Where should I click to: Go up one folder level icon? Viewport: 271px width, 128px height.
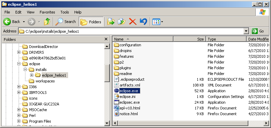pos(47,22)
